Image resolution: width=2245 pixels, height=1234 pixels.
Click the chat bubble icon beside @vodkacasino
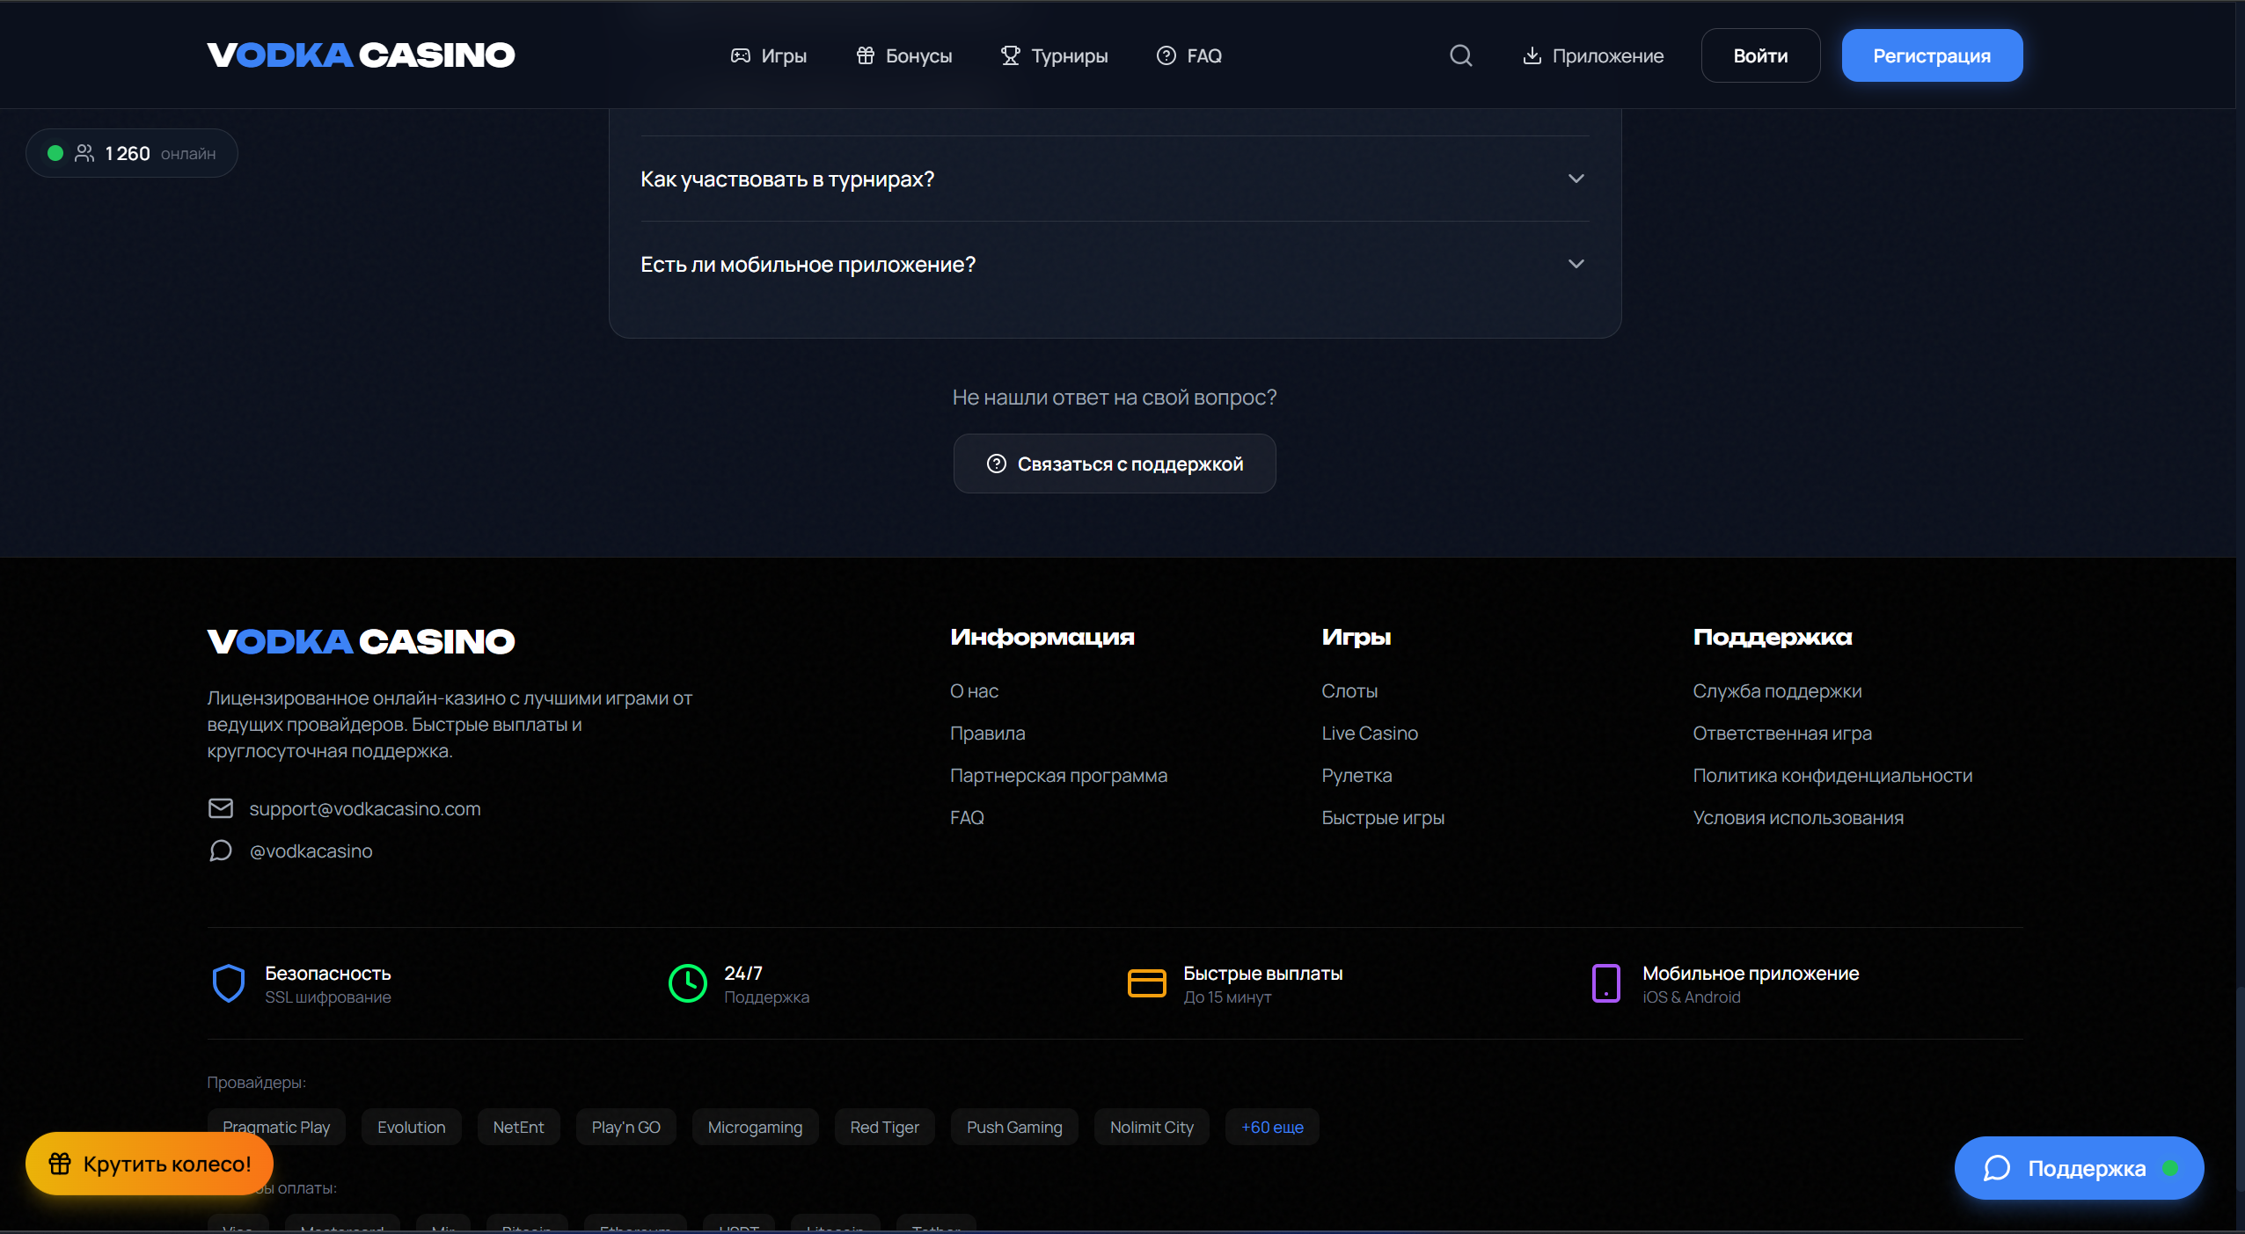[221, 851]
